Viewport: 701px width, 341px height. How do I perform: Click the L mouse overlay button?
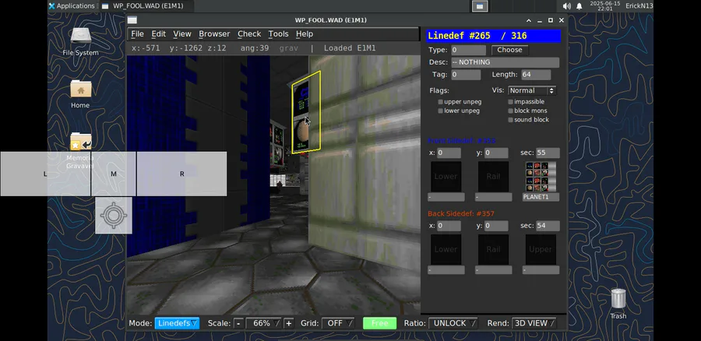tap(45, 174)
